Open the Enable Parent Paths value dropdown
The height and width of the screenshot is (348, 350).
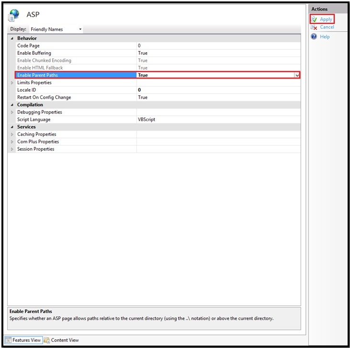tap(297, 75)
